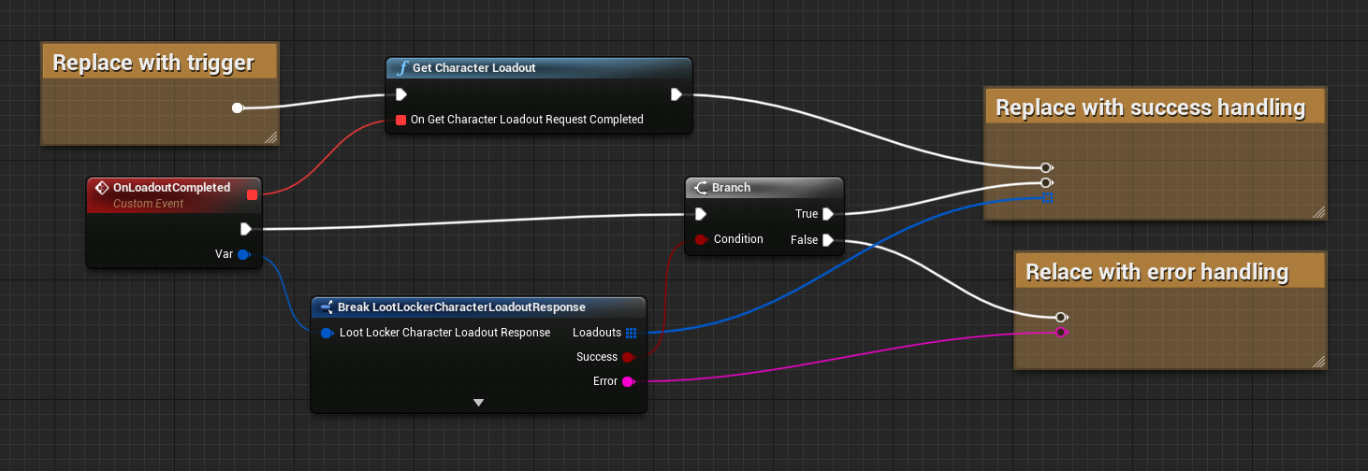Click the blue Var output pin
The width and height of the screenshot is (1368, 471).
(243, 254)
